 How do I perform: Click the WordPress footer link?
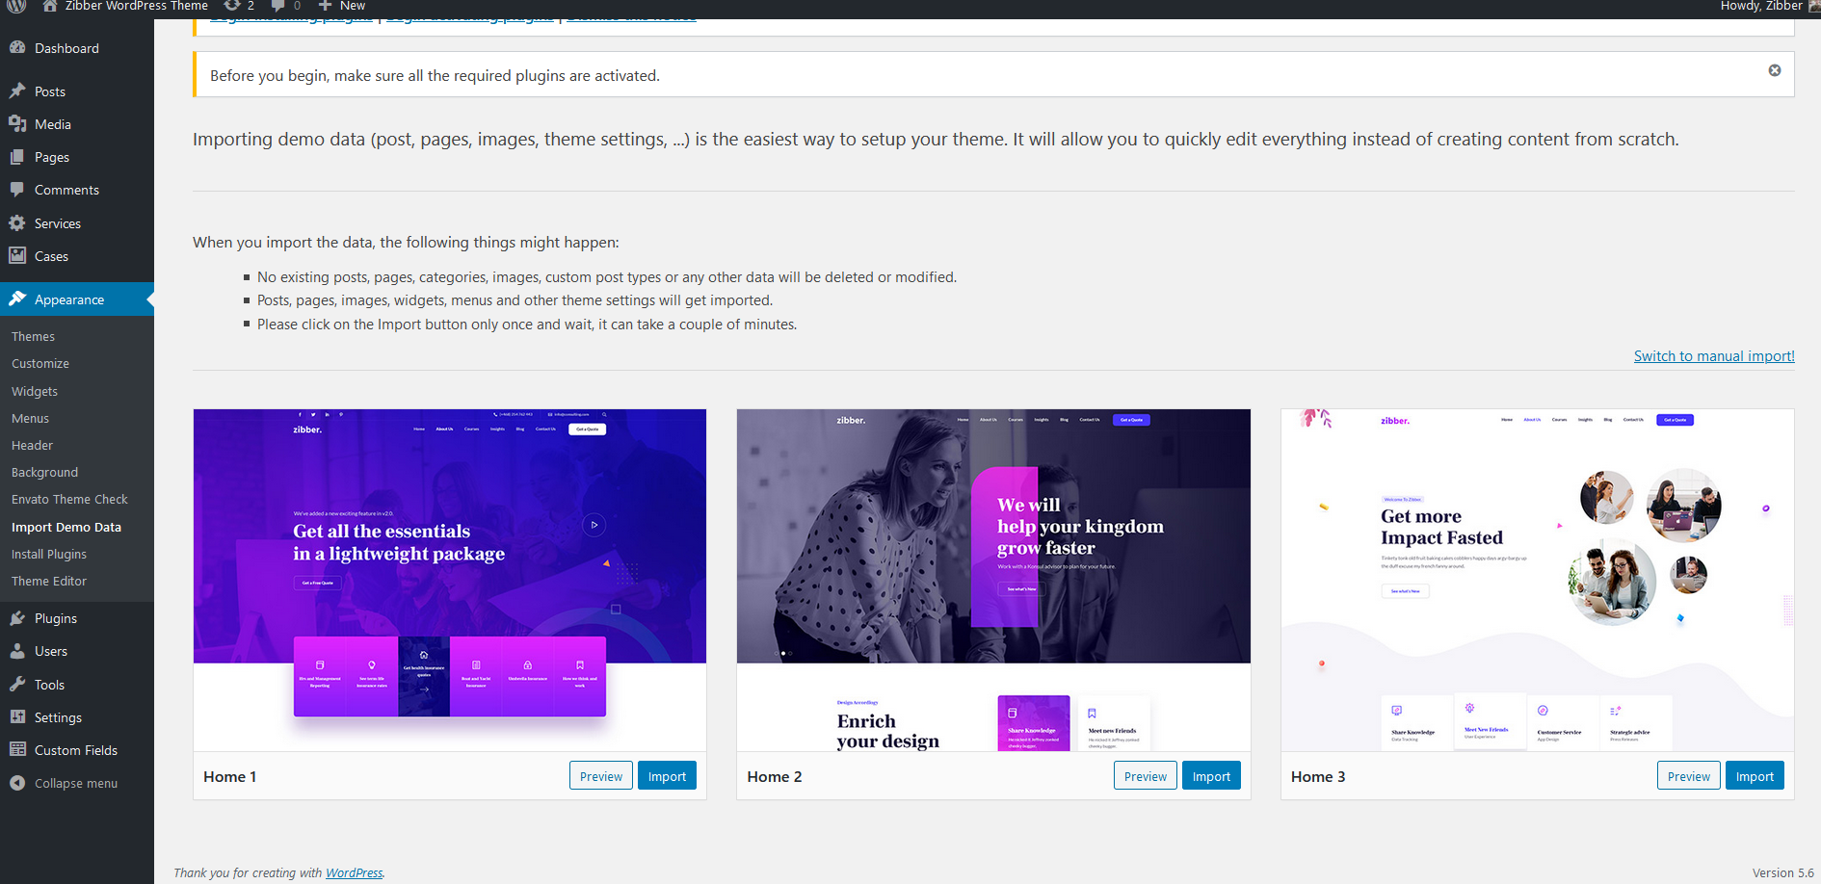[x=354, y=872]
